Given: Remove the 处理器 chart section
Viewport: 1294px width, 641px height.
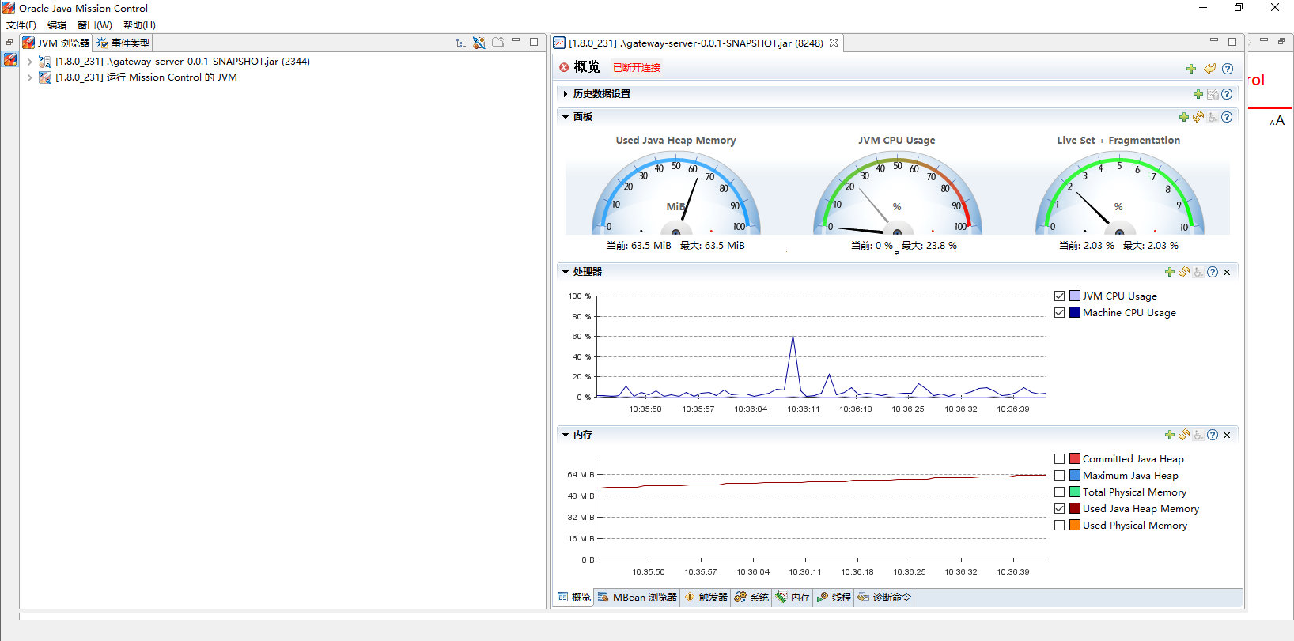Looking at the screenshot, I should pyautogui.click(x=1227, y=272).
